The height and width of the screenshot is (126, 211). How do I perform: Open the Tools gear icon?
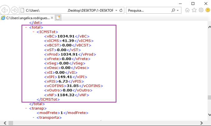point(201,10)
